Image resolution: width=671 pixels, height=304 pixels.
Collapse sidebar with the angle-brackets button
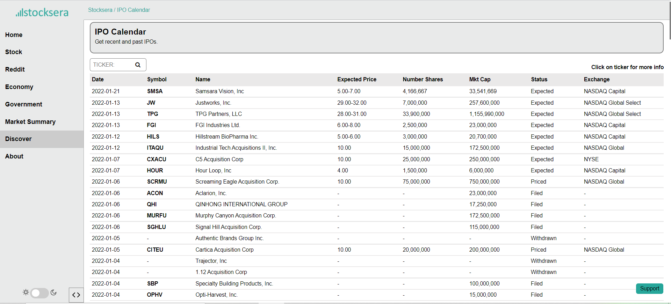(76, 295)
